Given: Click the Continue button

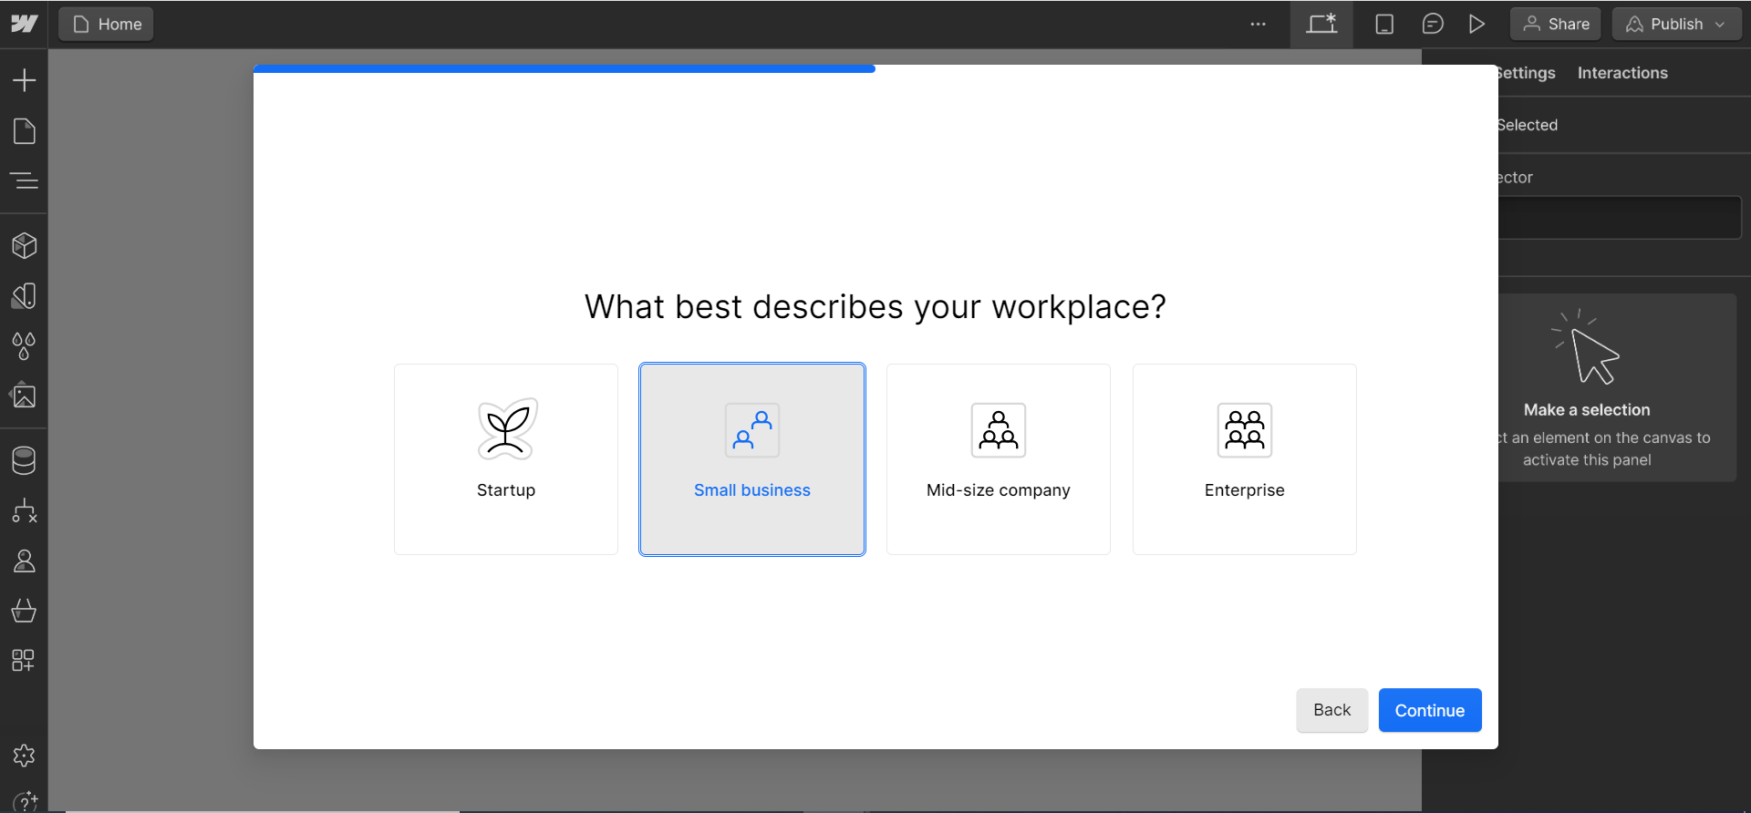Looking at the screenshot, I should click(x=1429, y=710).
